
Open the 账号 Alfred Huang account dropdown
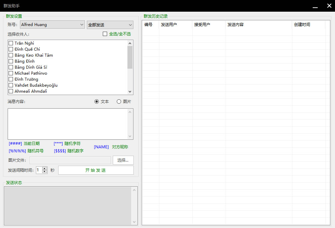[53, 25]
